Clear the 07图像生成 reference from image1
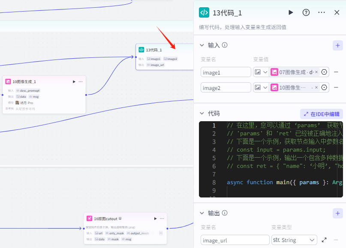 coord(316,72)
